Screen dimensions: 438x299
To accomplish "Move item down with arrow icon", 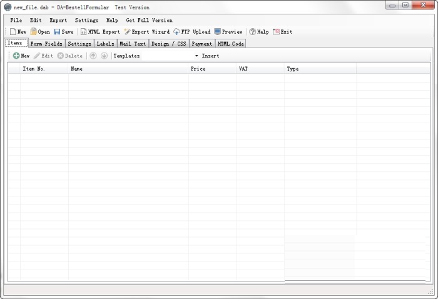I will (x=104, y=56).
